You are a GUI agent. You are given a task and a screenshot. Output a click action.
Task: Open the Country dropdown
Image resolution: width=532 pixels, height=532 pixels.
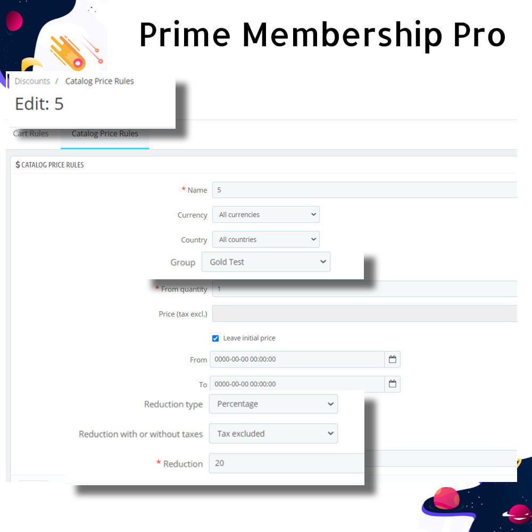[x=265, y=239]
